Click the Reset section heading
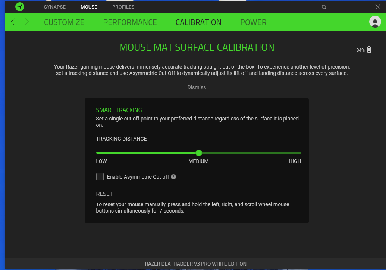Image resolution: width=386 pixels, height=270 pixels. (104, 194)
